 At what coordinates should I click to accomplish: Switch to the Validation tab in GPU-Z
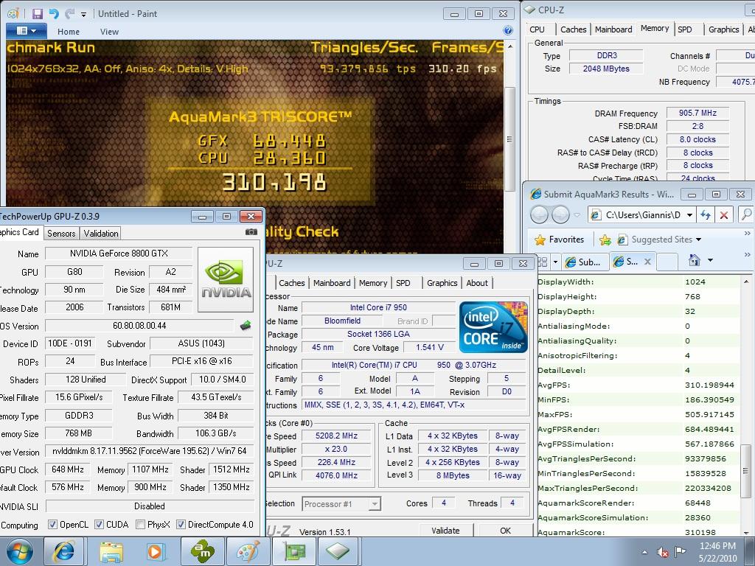[100, 234]
